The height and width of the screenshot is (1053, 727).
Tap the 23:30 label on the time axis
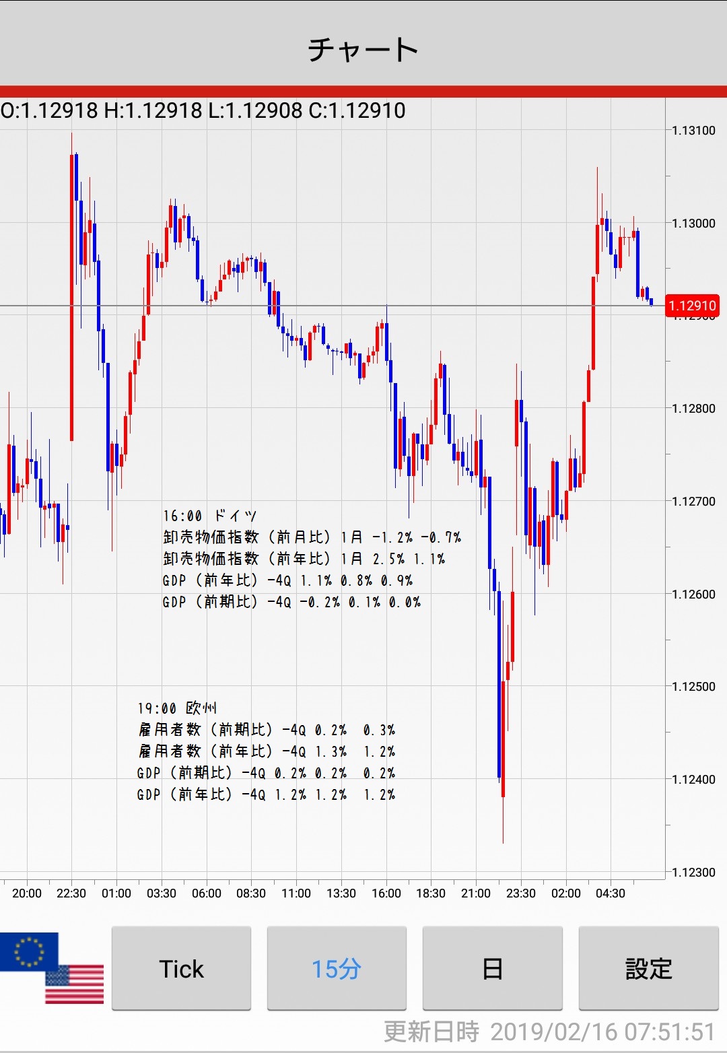[x=520, y=893]
